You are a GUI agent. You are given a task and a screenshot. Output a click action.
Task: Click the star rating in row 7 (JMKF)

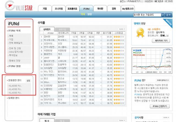(x=119, y=58)
